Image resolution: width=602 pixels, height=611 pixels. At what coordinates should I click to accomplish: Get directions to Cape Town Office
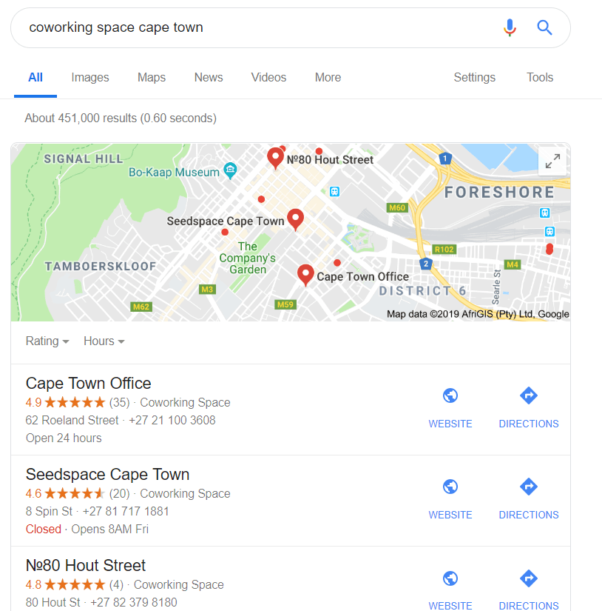point(528,407)
